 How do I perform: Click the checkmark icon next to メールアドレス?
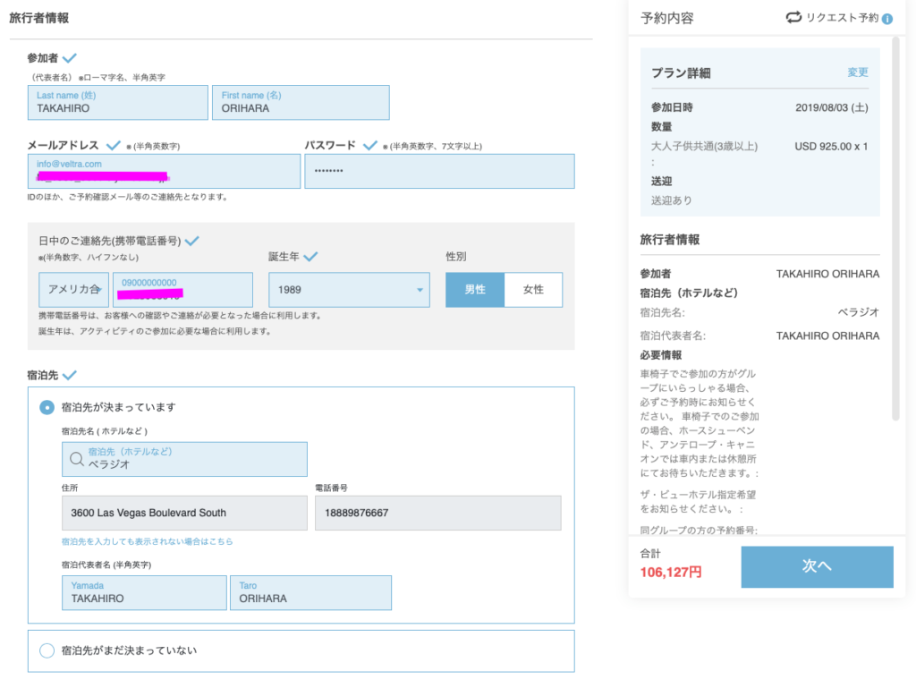pos(114,145)
